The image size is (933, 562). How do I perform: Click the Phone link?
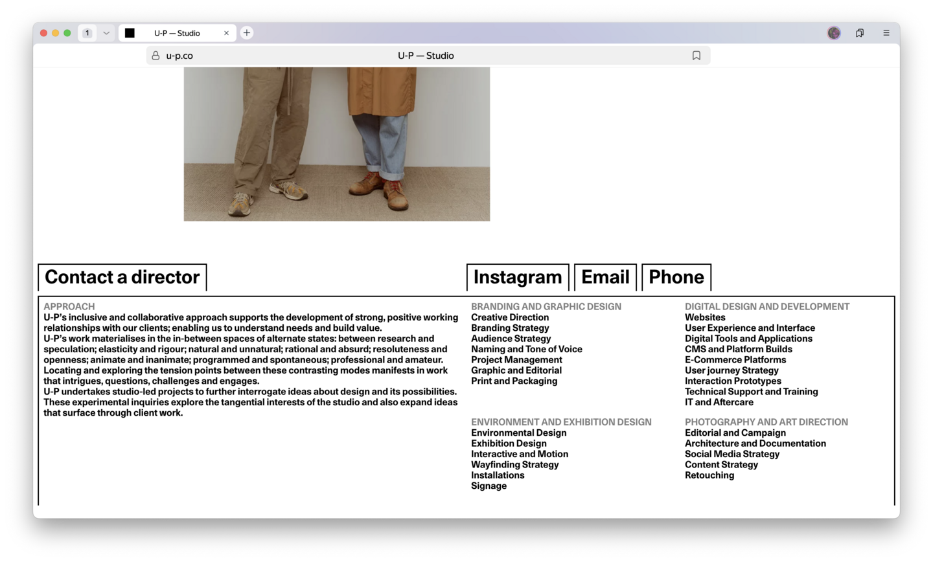[676, 277]
